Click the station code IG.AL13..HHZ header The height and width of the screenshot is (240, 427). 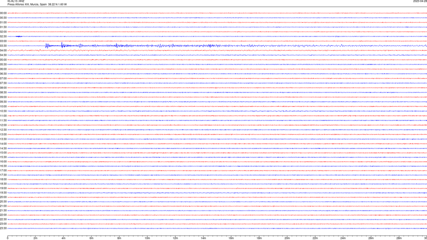tap(16, 1)
